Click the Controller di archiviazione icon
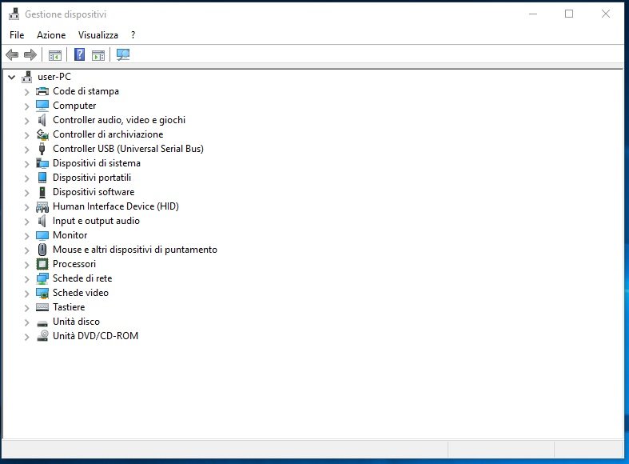Screen dimensions: 629x464 42,134
